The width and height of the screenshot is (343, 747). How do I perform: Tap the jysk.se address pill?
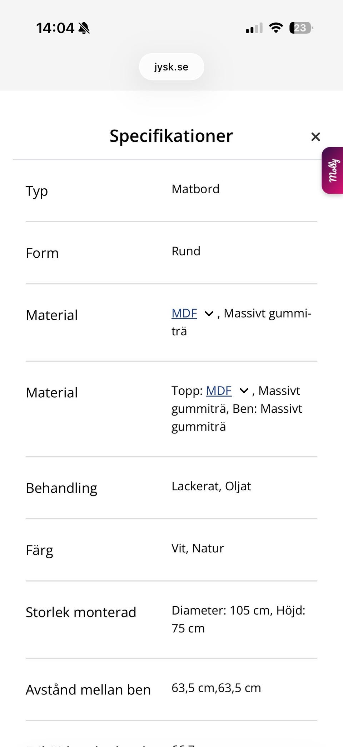coord(171,67)
